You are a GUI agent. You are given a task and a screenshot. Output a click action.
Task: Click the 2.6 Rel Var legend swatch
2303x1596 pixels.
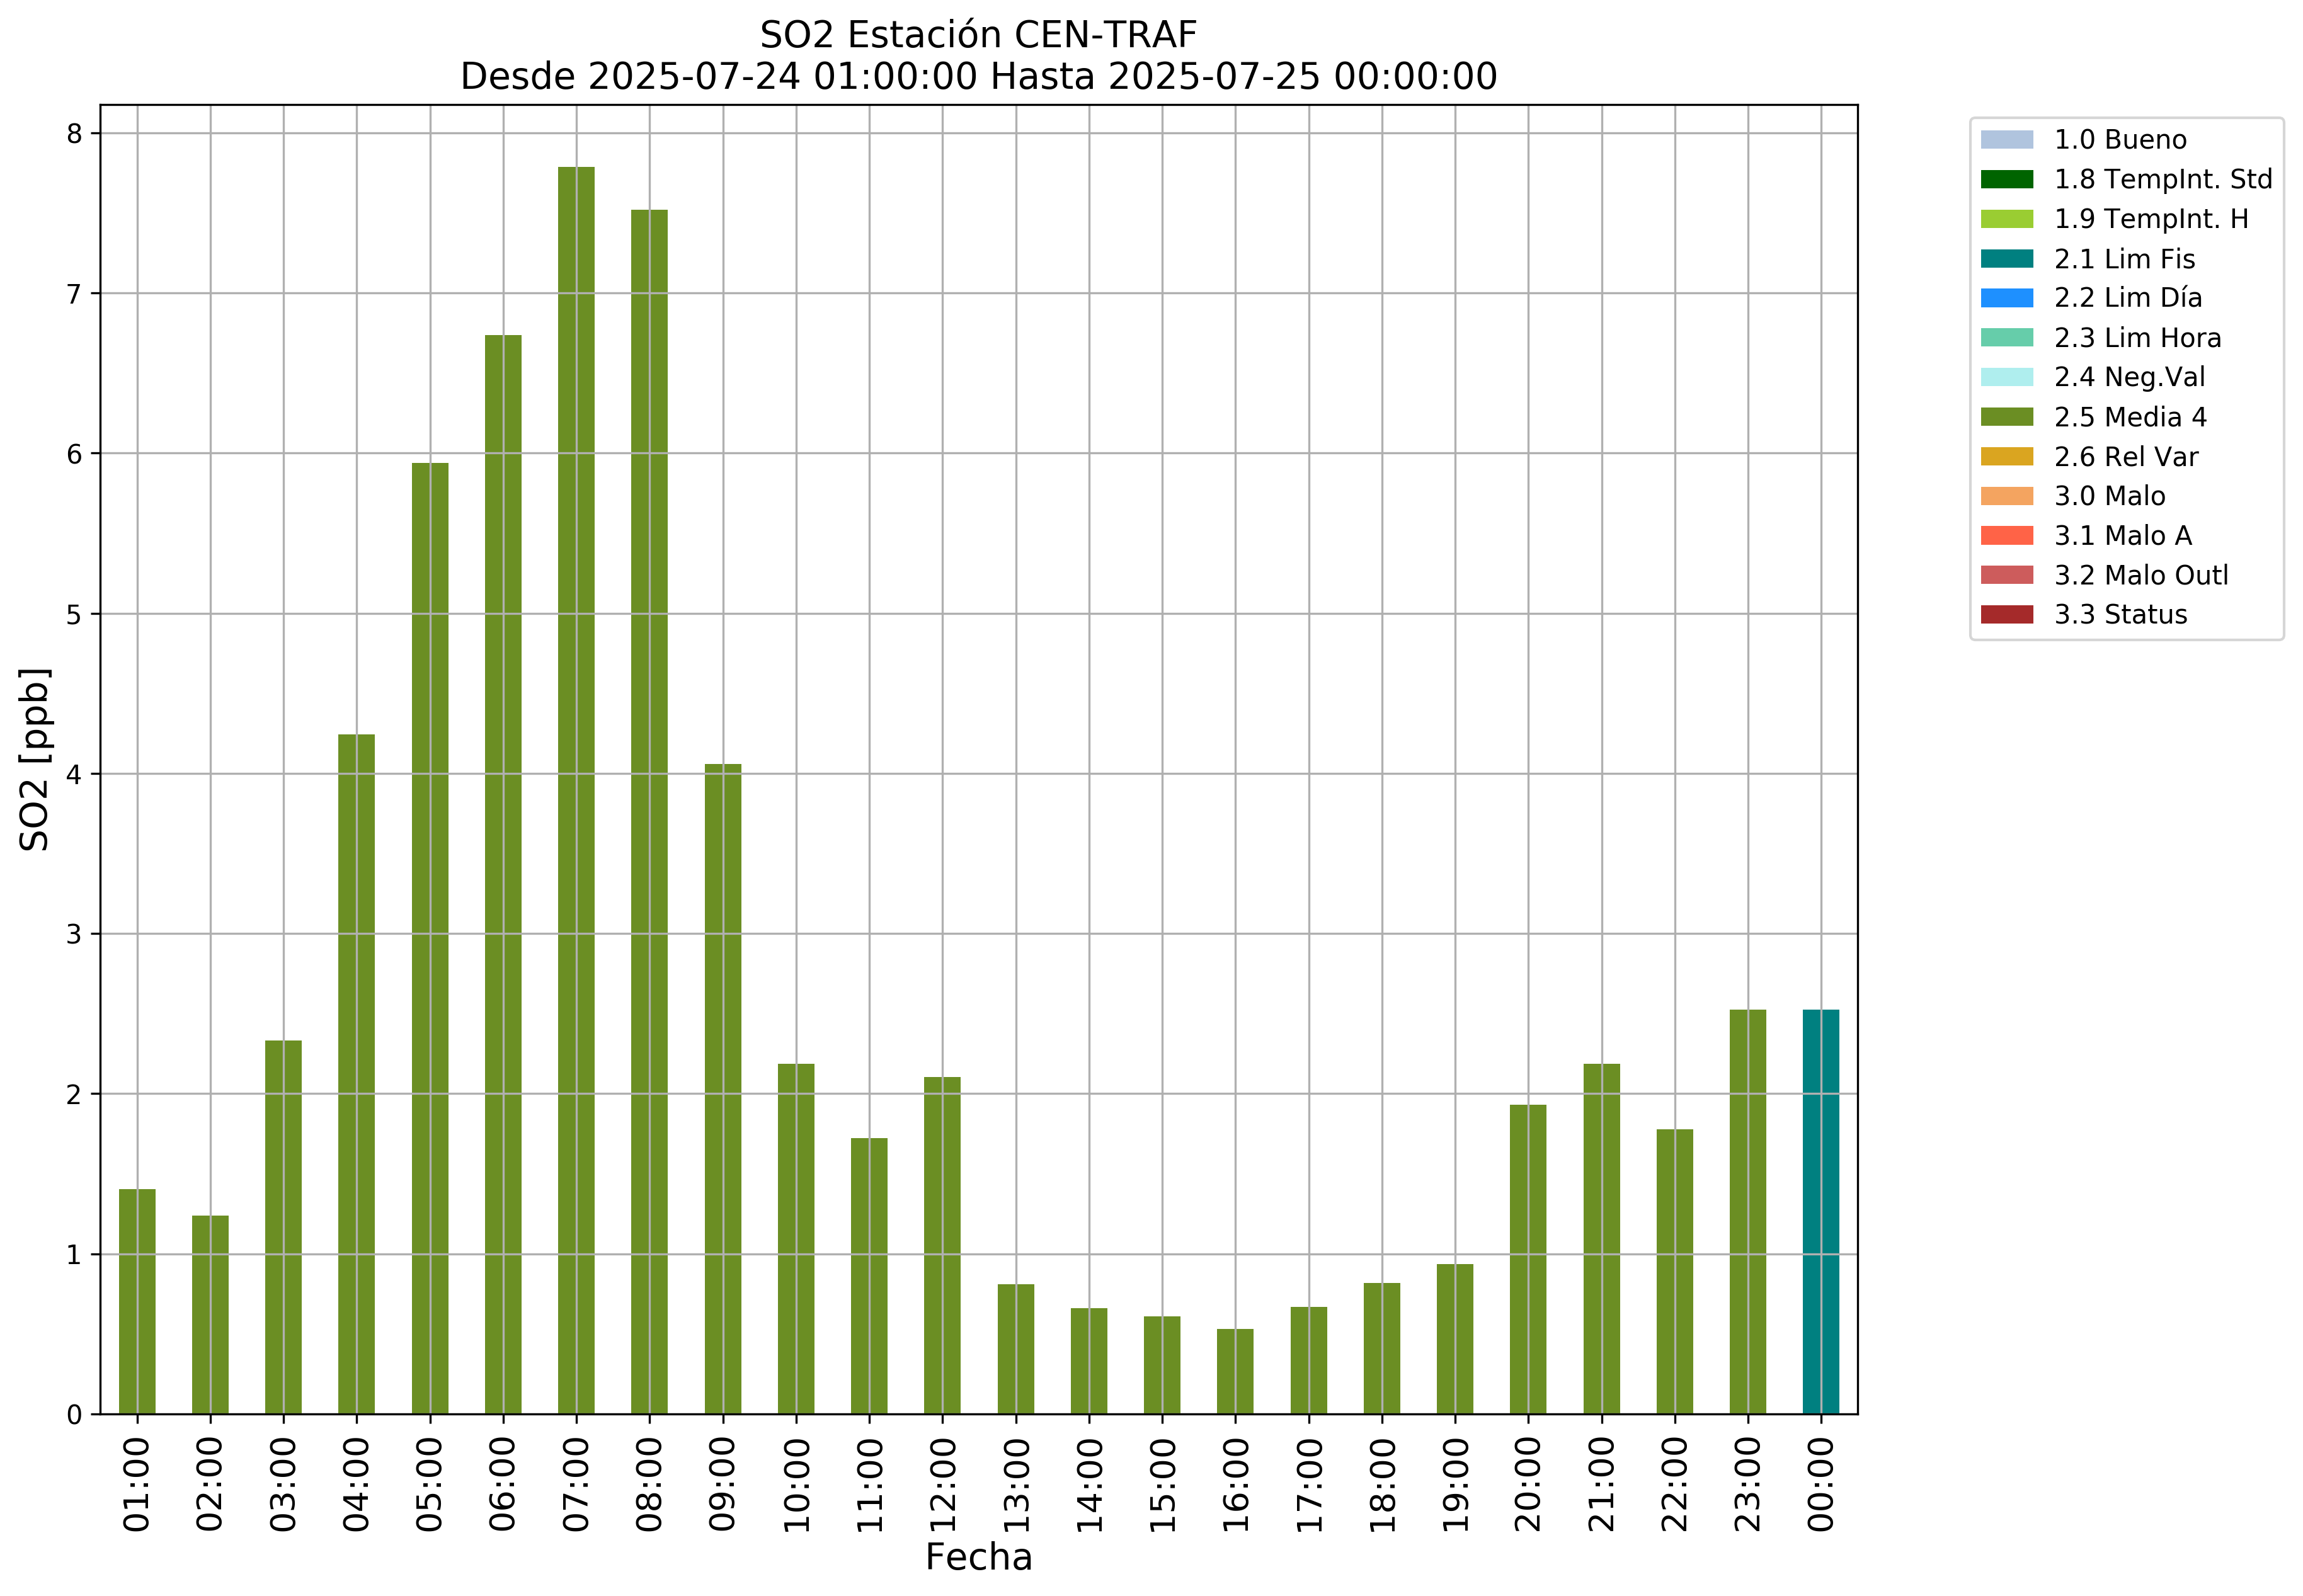[x=2006, y=457]
